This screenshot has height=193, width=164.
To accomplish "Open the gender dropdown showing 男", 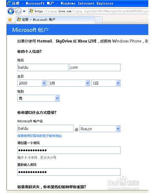I will pyautogui.click(x=38, y=98).
